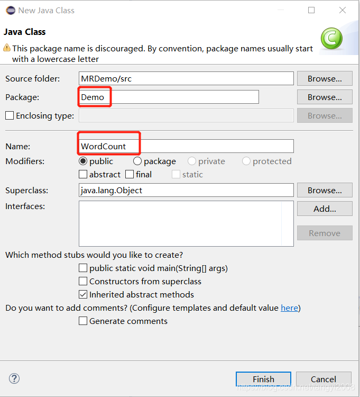Click the 'Source folder:' label
Viewport: 360px width, 397px height.
(33, 79)
